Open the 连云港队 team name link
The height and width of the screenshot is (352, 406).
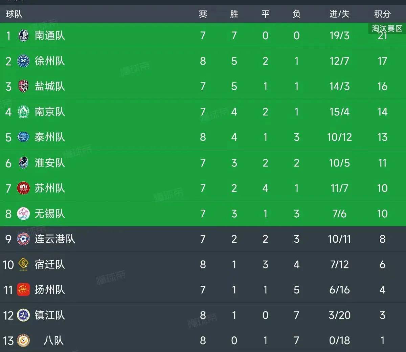pyautogui.click(x=55, y=239)
